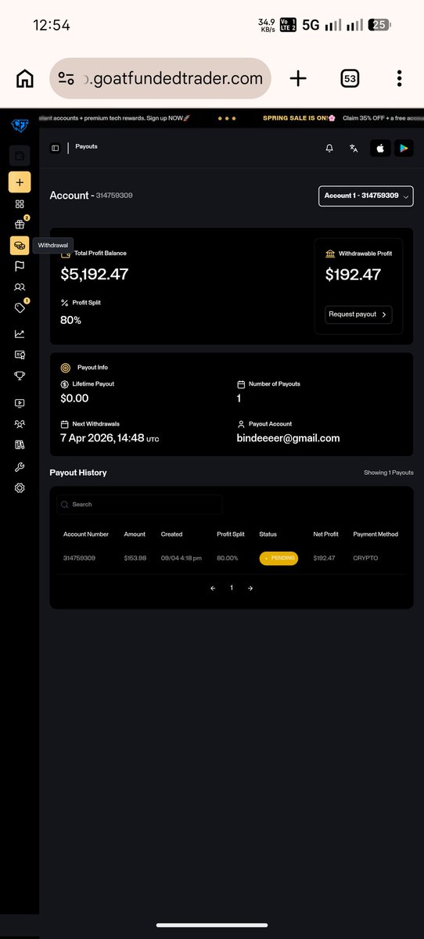Click the payout history Search field
The width and height of the screenshot is (424, 939).
pos(139,505)
